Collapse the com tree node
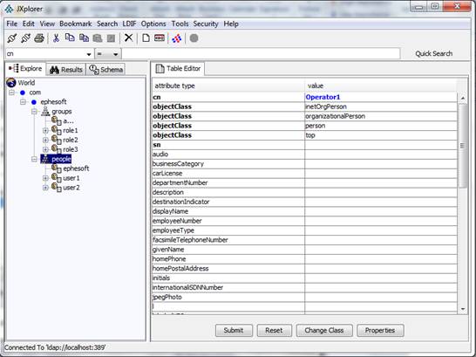The width and height of the screenshot is (476, 357). [11, 93]
